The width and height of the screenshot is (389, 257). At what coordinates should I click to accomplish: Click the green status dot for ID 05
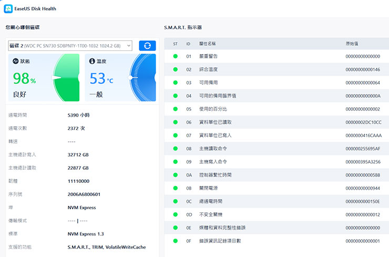(176, 109)
